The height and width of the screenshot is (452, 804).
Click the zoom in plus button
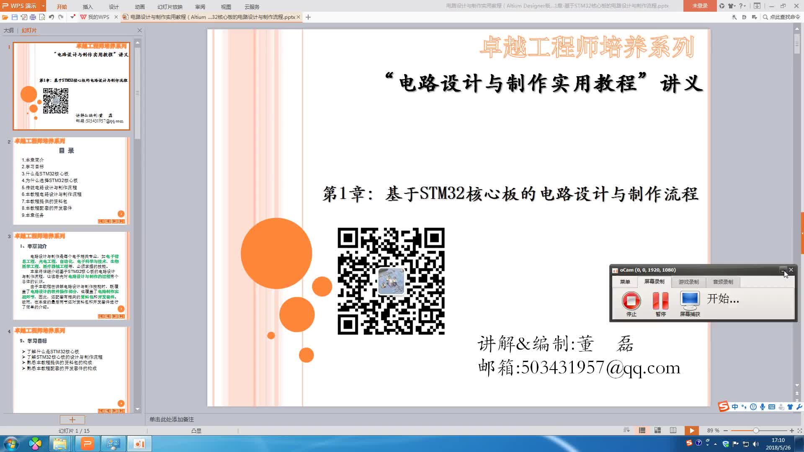point(791,431)
